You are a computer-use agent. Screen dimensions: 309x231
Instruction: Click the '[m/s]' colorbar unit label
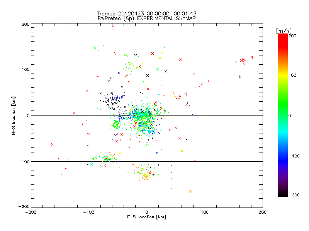click(x=284, y=31)
